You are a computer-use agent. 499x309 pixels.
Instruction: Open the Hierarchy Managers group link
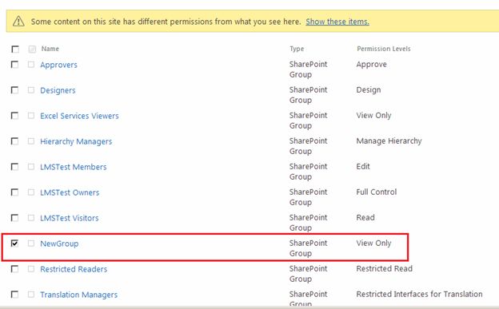pyautogui.click(x=76, y=141)
